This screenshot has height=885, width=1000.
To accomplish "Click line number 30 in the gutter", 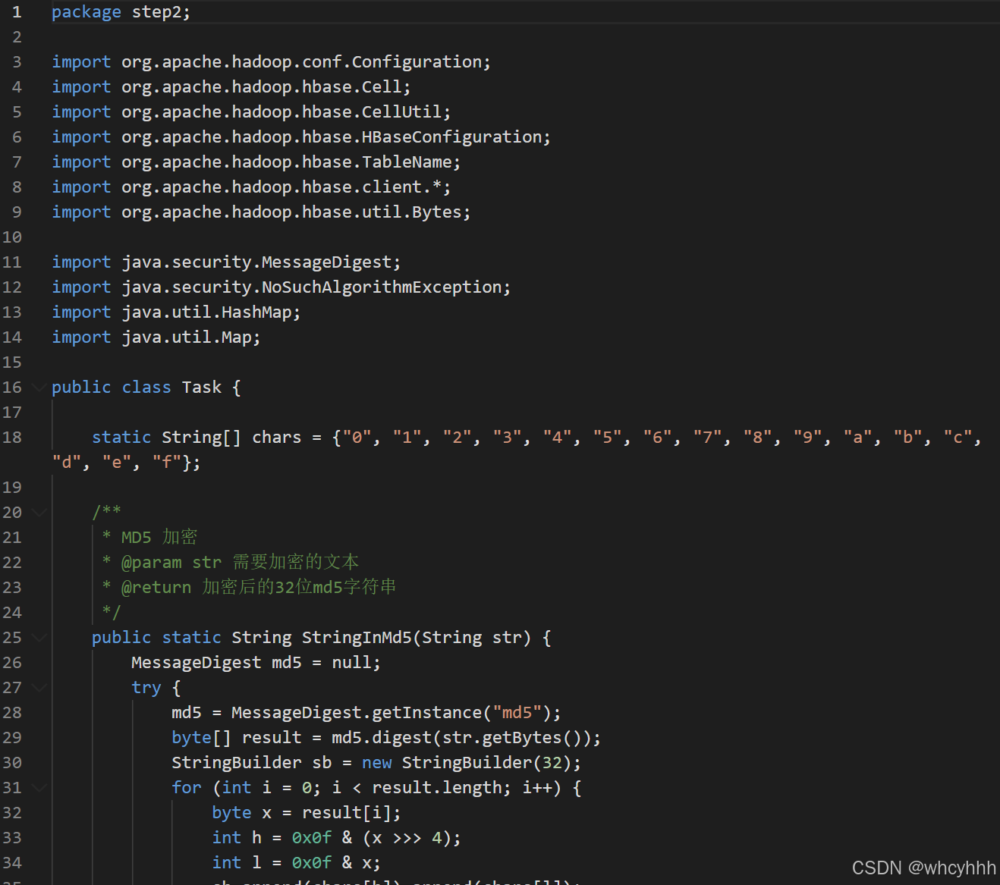I will point(12,763).
